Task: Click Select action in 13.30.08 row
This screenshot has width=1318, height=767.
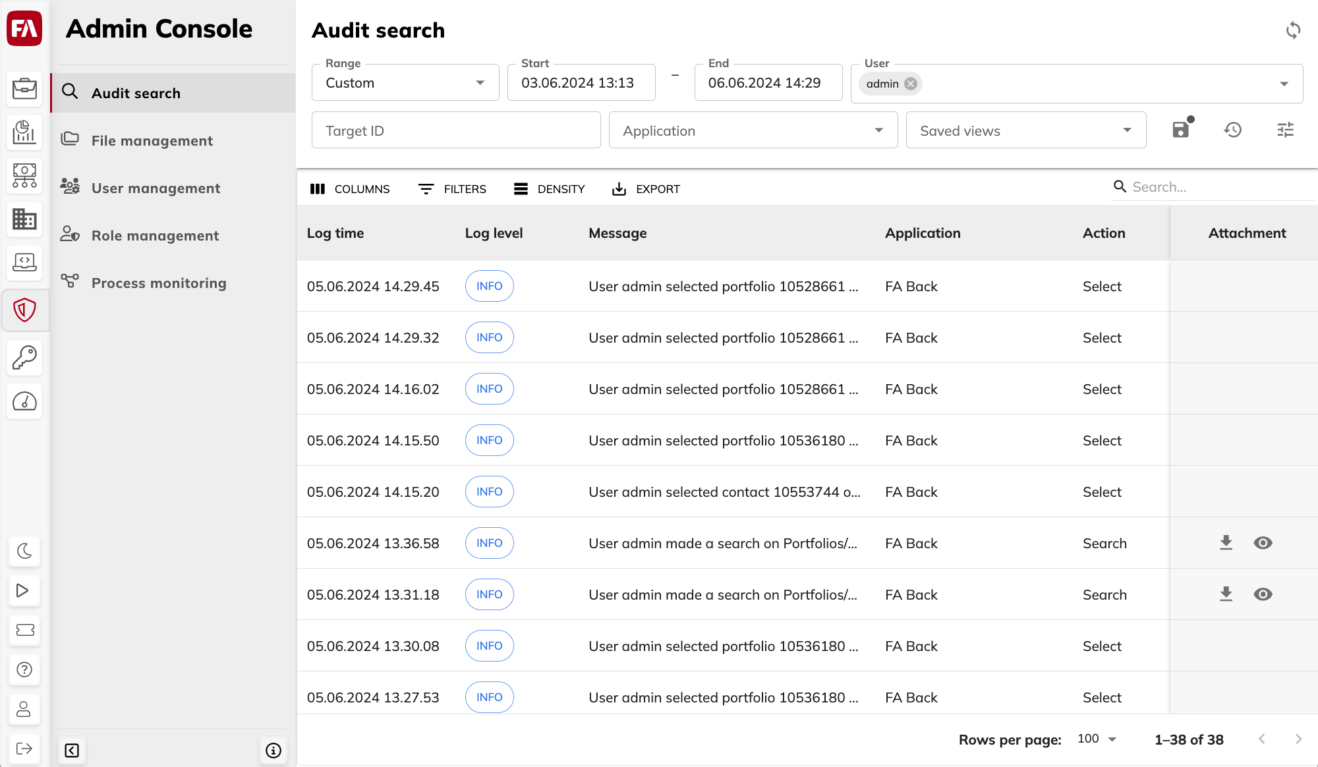Action: (1102, 646)
